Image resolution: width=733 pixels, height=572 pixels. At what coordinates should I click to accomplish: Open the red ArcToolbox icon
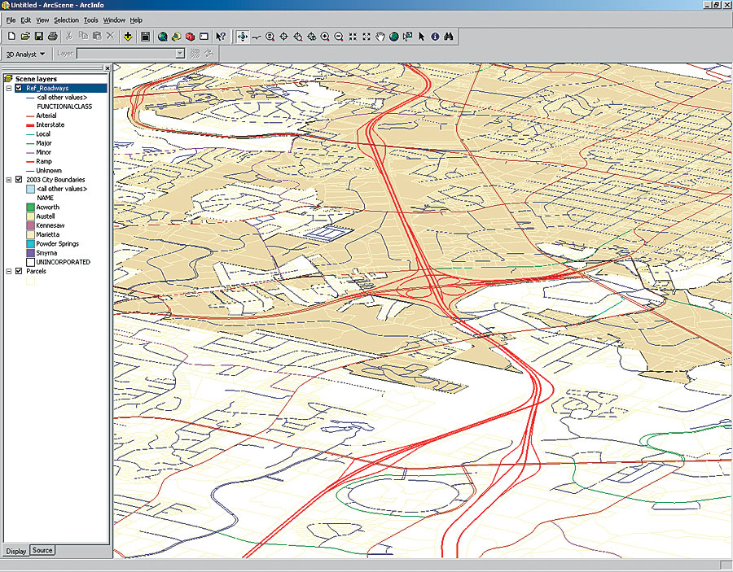[x=190, y=37]
